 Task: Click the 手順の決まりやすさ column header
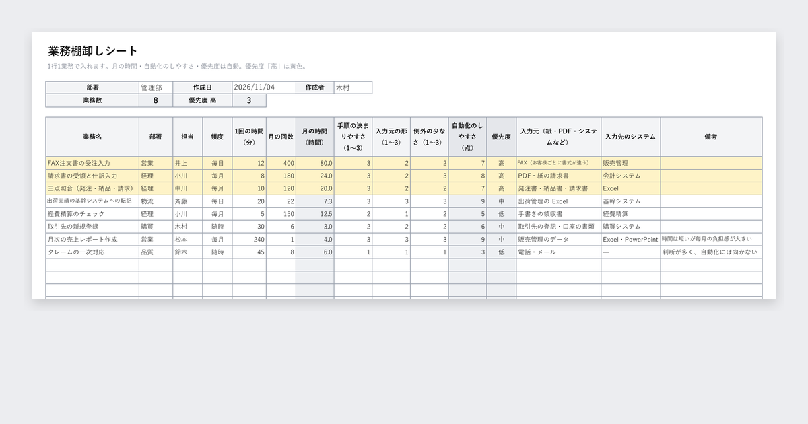(x=353, y=137)
